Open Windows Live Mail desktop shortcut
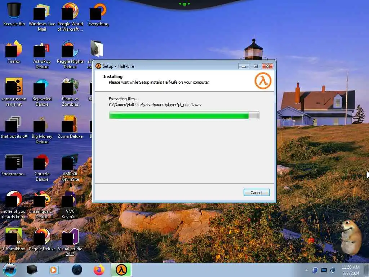Screen dimensions: 369x277 tap(42, 17)
